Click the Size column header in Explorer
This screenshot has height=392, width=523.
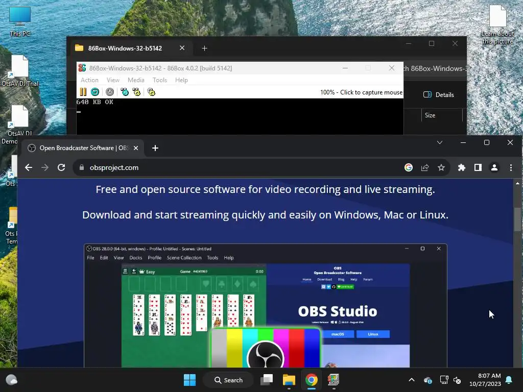[442, 115]
